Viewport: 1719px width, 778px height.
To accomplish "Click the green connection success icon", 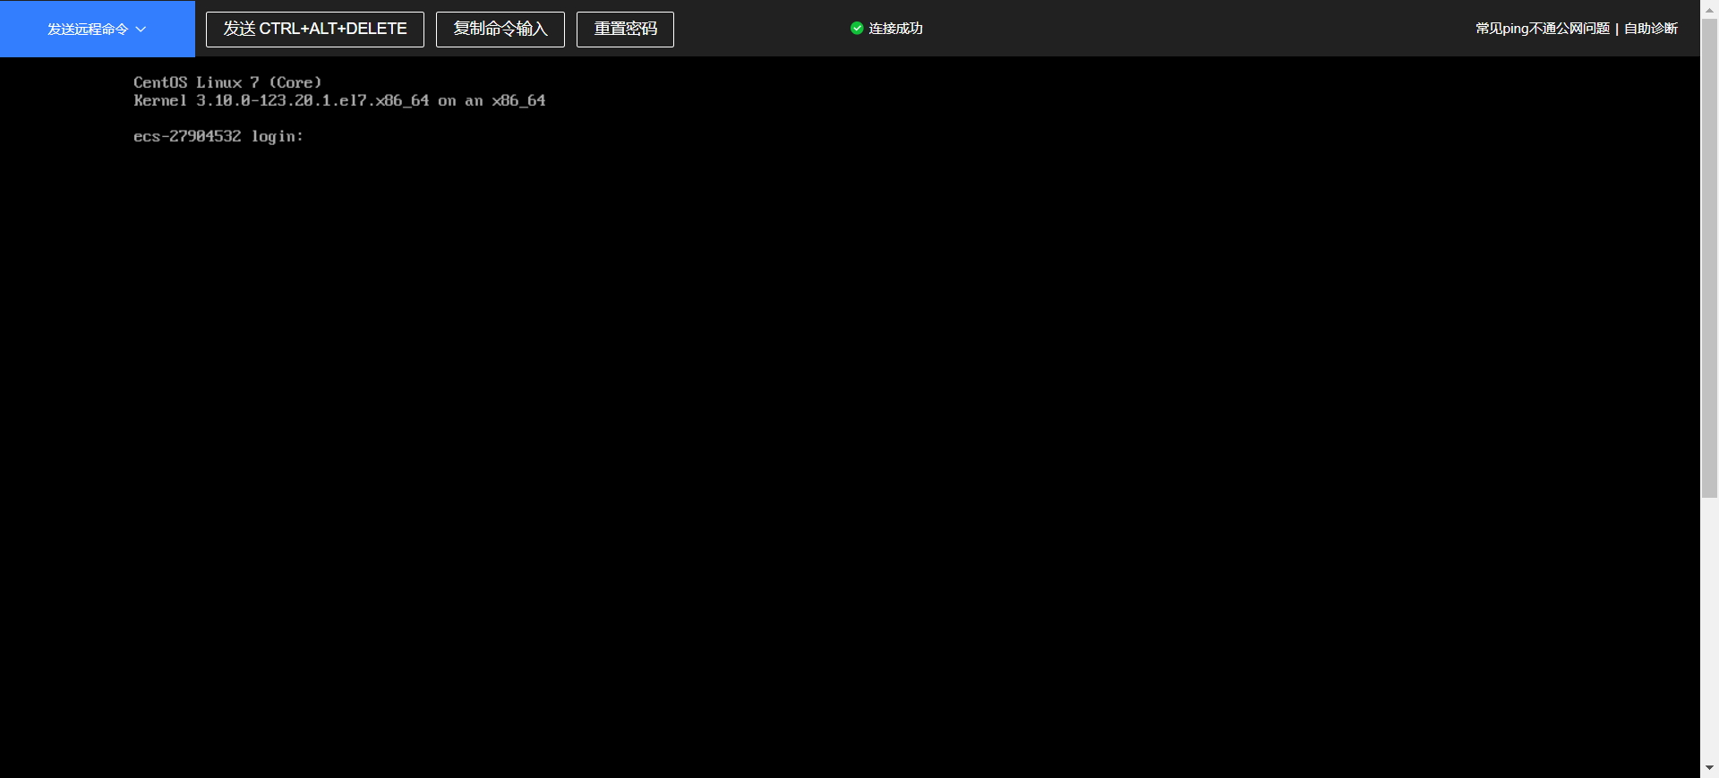I will (x=857, y=29).
